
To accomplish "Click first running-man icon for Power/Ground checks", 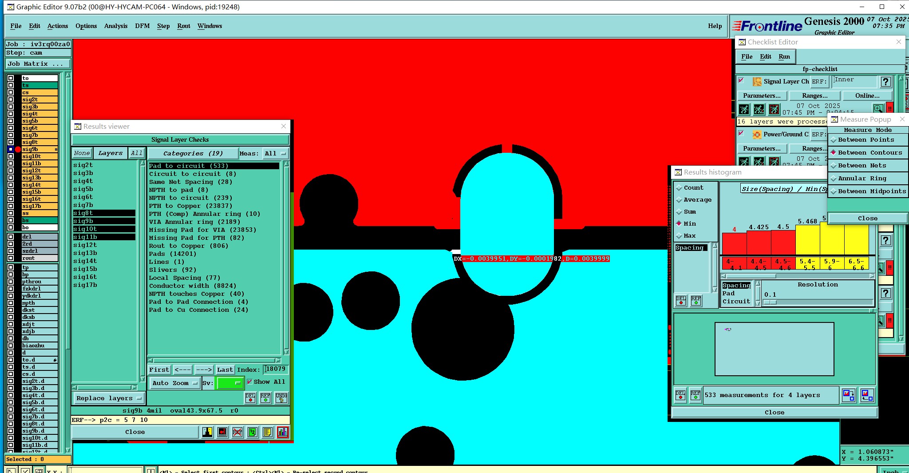I will (x=744, y=162).
